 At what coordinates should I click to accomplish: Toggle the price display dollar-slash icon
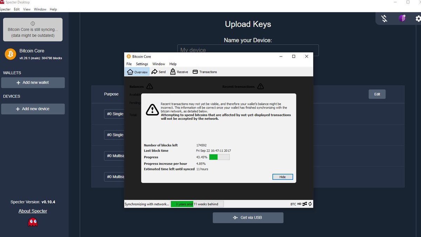(384, 19)
